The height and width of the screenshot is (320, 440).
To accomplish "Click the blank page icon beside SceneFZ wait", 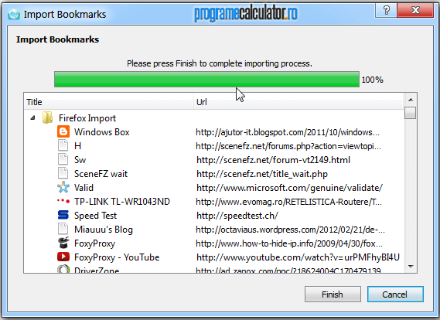I will [x=63, y=173].
